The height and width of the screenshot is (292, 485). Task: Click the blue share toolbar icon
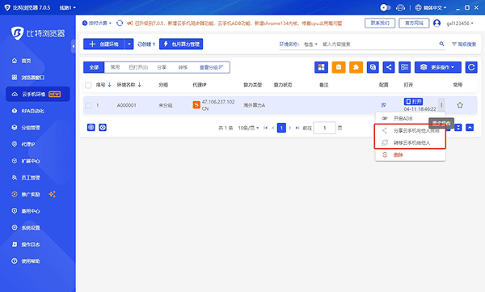coord(389,67)
